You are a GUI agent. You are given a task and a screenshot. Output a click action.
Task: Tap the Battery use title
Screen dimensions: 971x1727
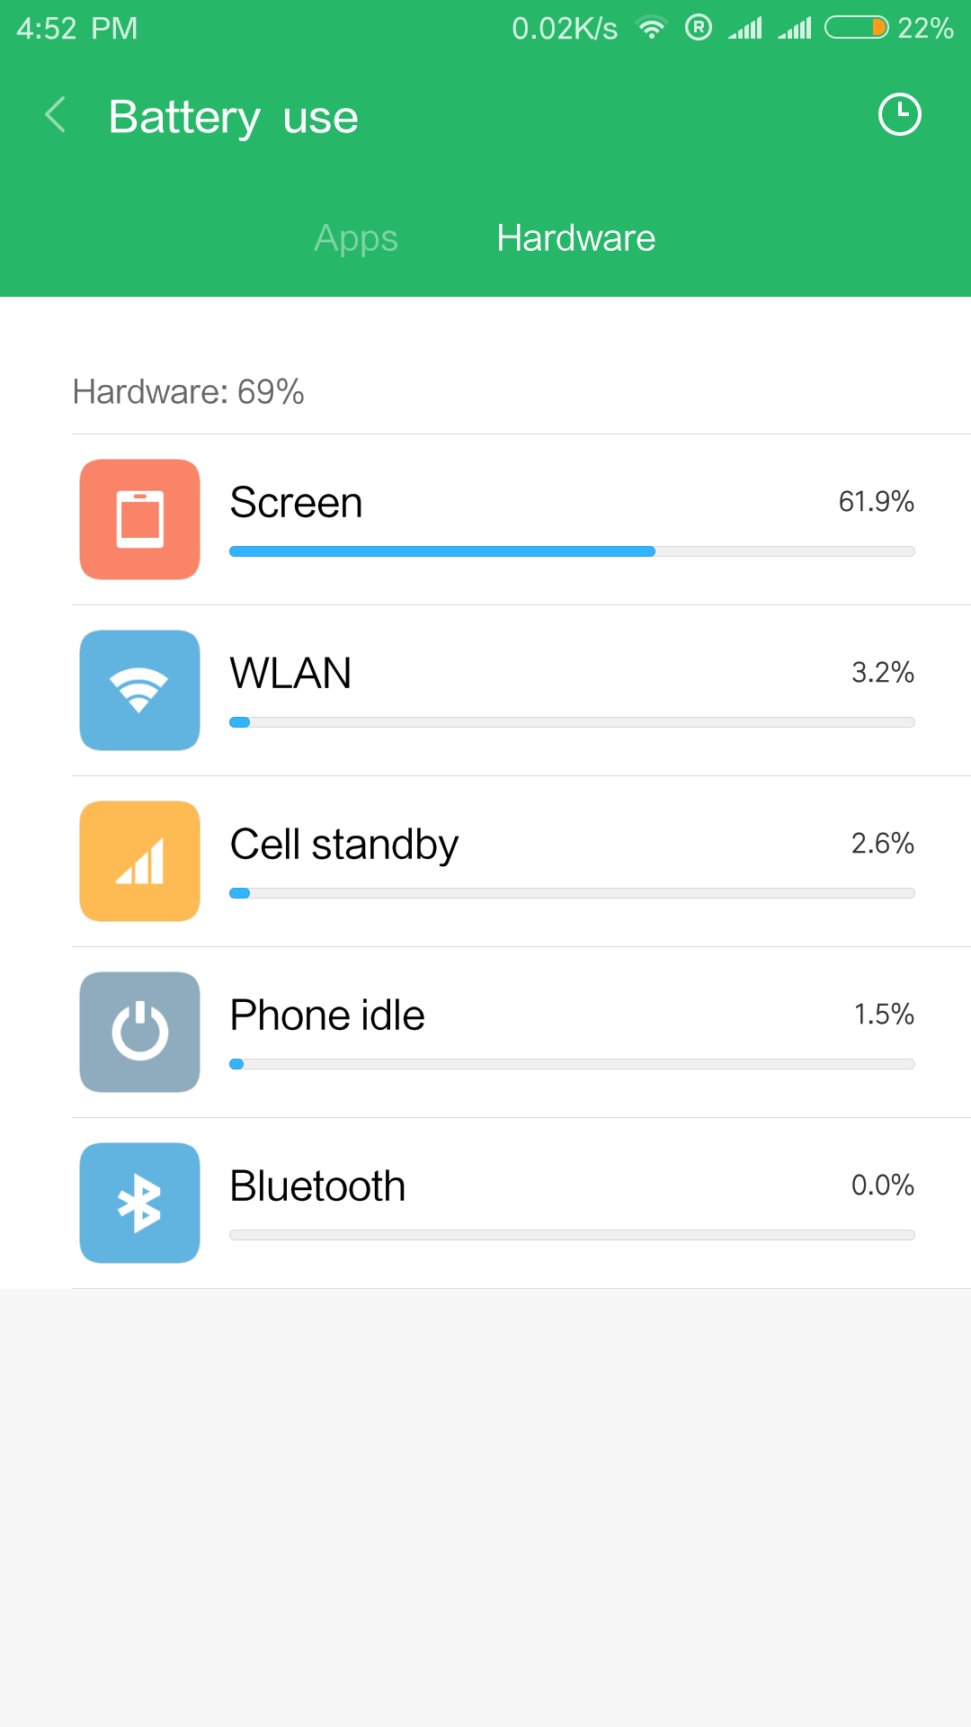pos(234,117)
